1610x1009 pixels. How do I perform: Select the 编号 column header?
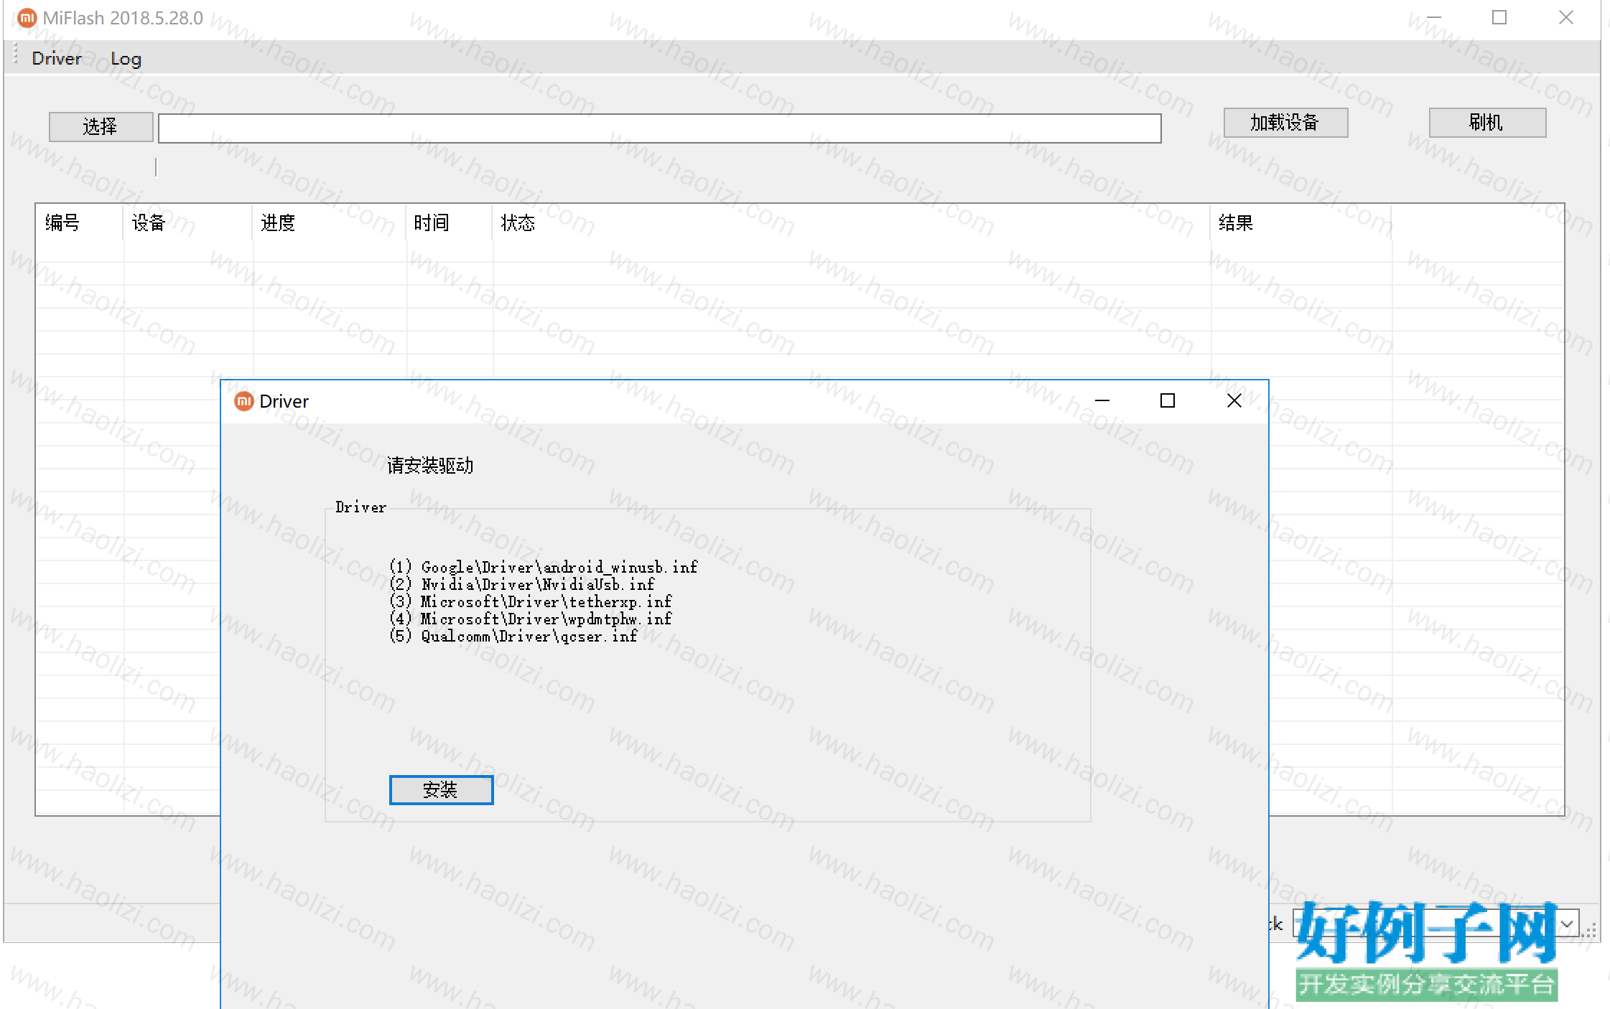pos(79,222)
